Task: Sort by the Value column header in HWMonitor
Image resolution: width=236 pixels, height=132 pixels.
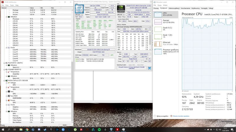Action: (34, 8)
